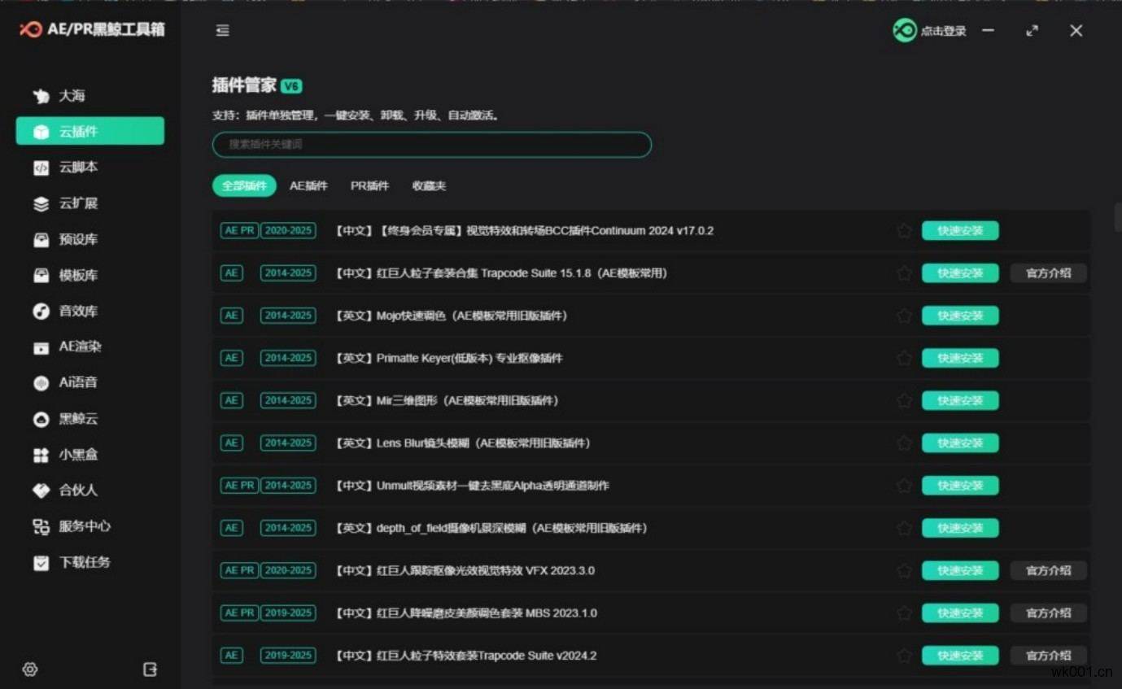Open 下载任务 download tasks
The image size is (1122, 689).
click(83, 562)
